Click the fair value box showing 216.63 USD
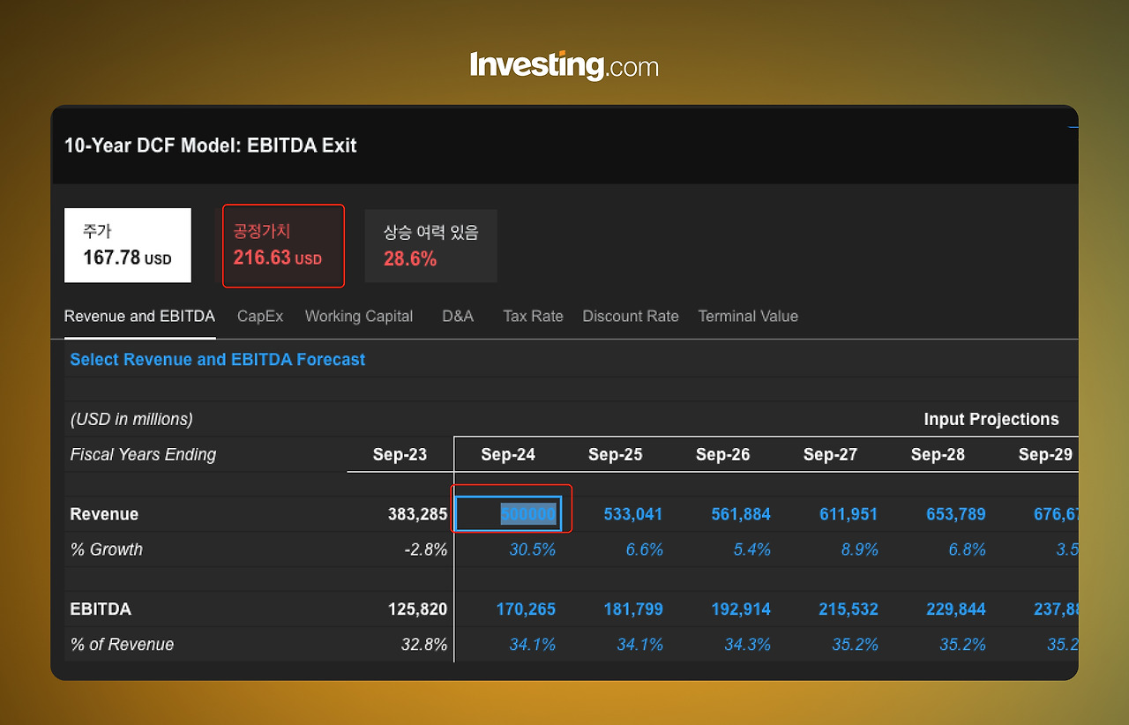The image size is (1129, 725). (283, 245)
